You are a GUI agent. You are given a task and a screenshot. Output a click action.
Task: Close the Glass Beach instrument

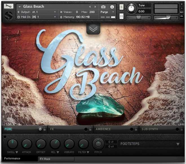pos(181,4)
